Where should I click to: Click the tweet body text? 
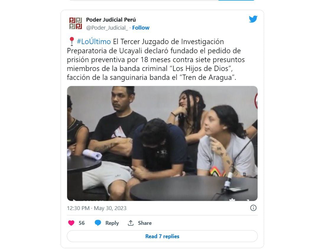pyautogui.click(x=156, y=59)
